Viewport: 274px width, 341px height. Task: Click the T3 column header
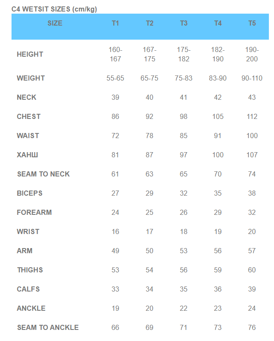(184, 23)
